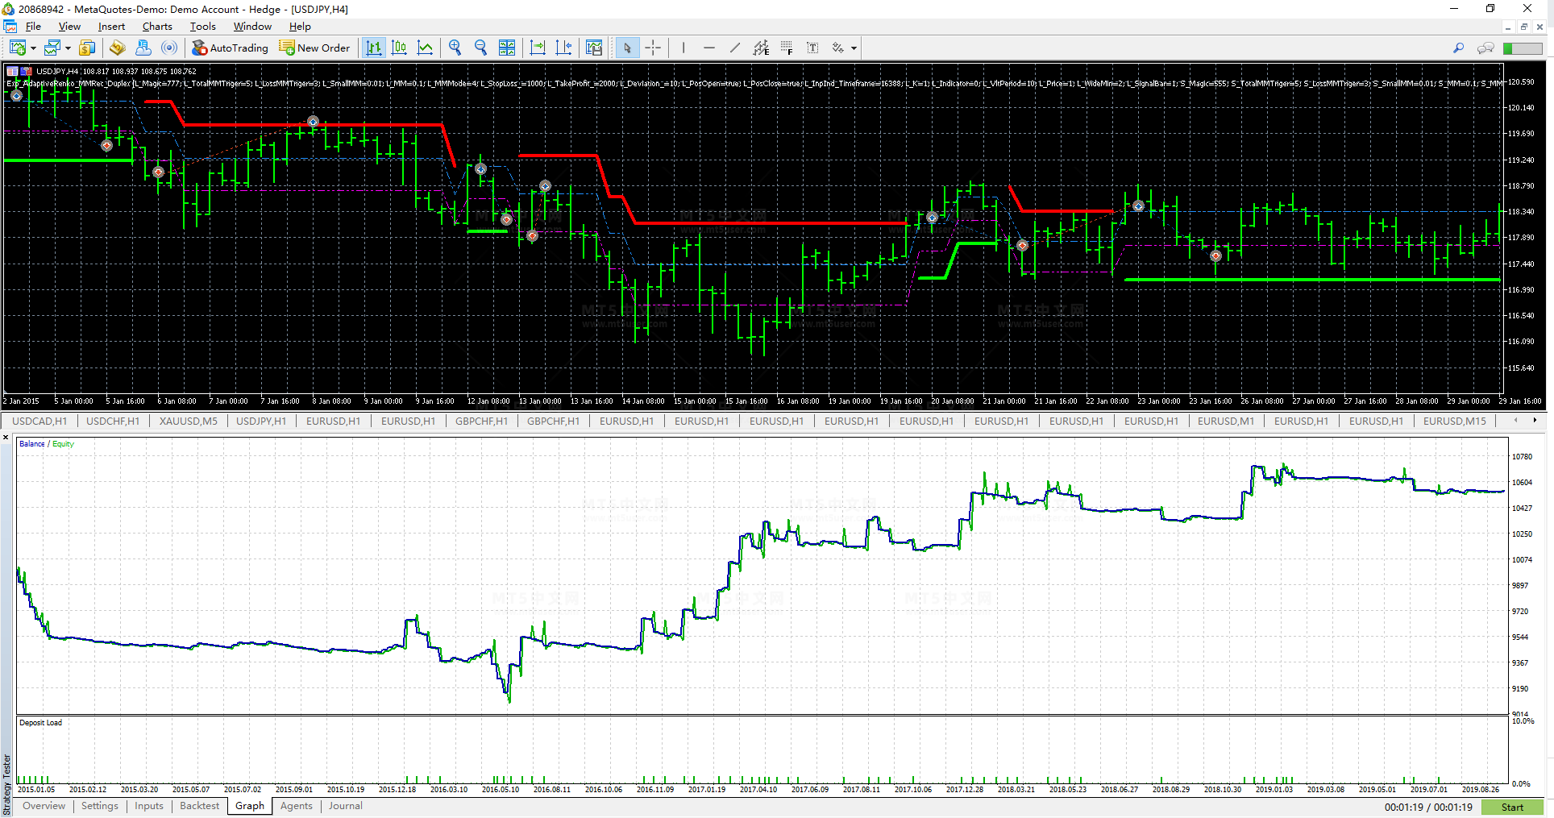This screenshot has height=818, width=1554.
Task: Click the New Order button
Action: coord(314,48)
